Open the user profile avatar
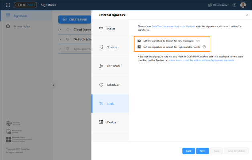 coord(243,5)
